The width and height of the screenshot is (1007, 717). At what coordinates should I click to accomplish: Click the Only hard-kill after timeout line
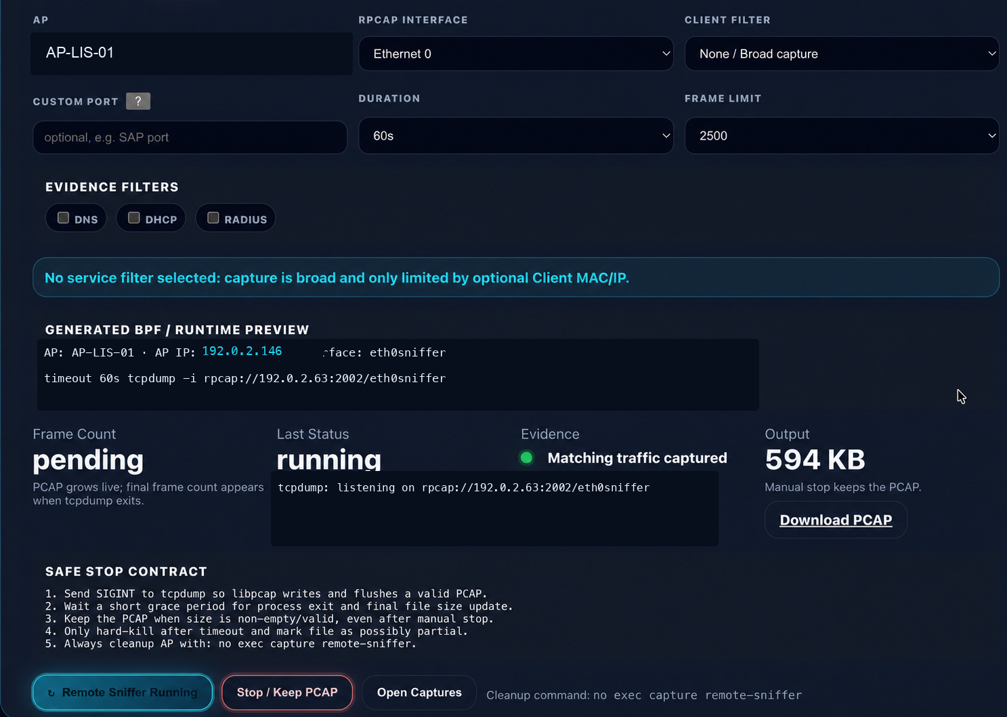(257, 631)
